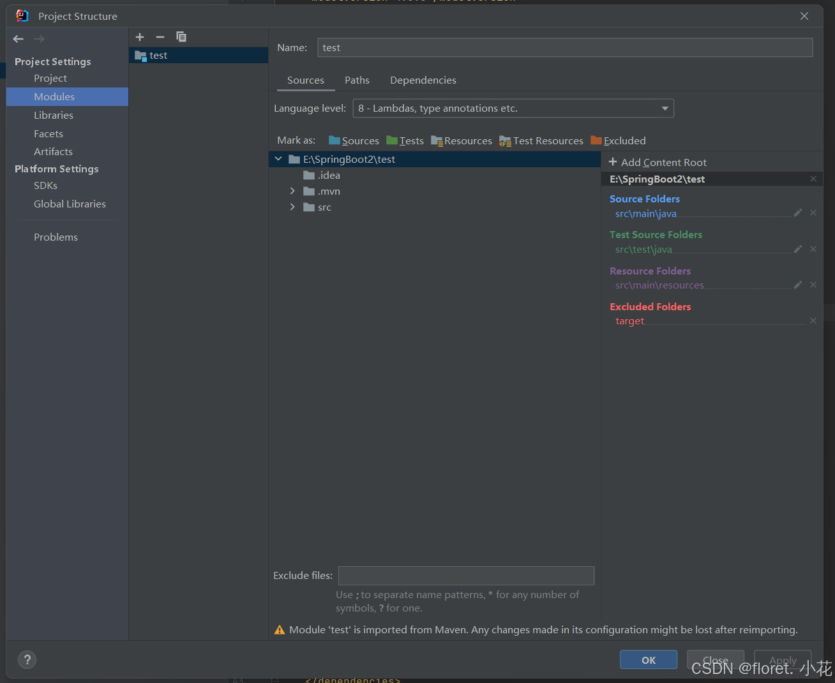
Task: Click the OK button
Action: pyautogui.click(x=649, y=660)
